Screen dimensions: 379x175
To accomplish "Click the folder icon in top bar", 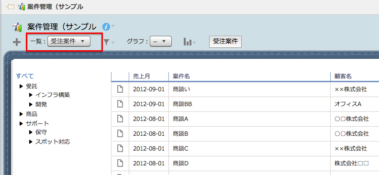I will 11,7.
